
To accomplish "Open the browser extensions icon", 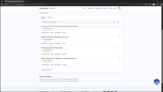I will click(146, 5).
